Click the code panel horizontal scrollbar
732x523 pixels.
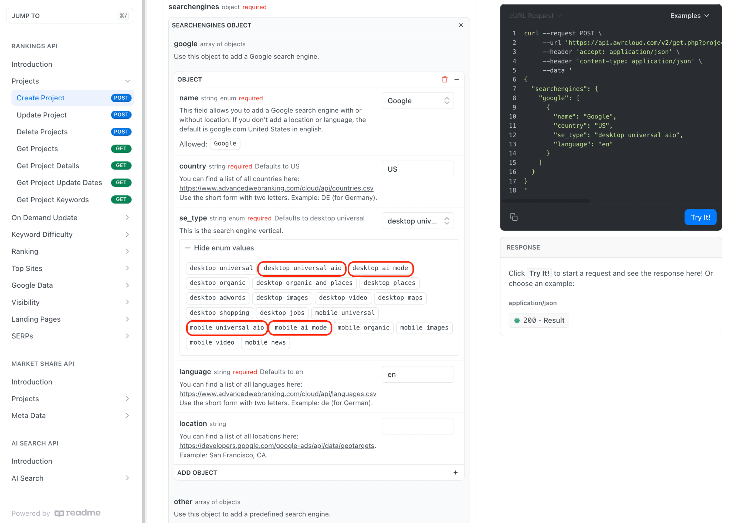tap(546, 201)
